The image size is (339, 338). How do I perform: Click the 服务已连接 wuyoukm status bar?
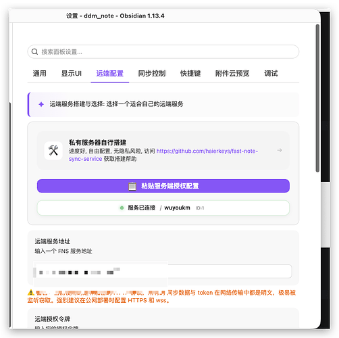pos(163,208)
